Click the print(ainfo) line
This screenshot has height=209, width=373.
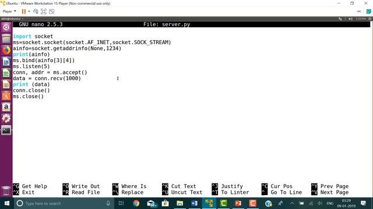(x=31, y=54)
